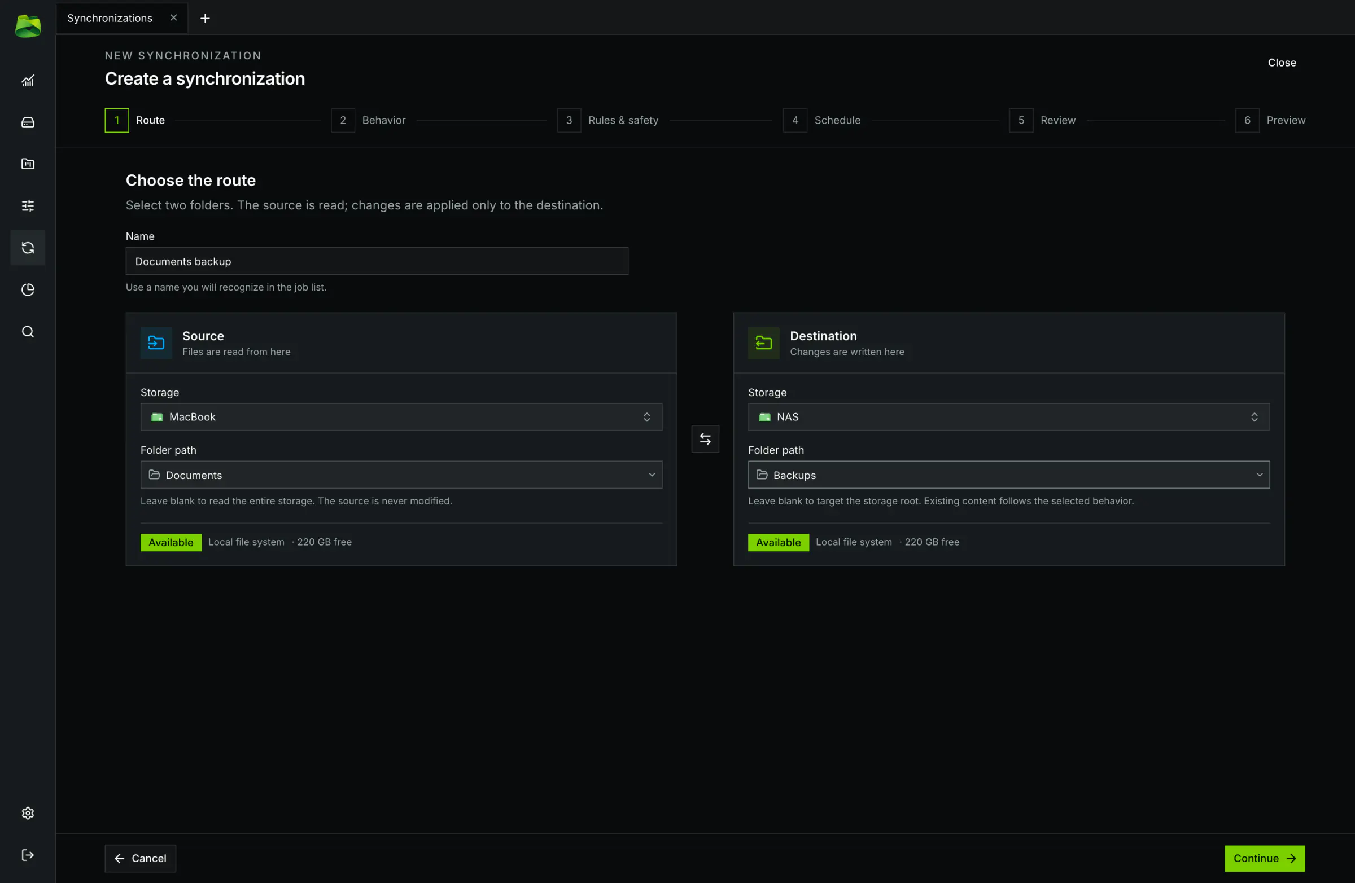Expand the Backups folder path chevron

1260,475
